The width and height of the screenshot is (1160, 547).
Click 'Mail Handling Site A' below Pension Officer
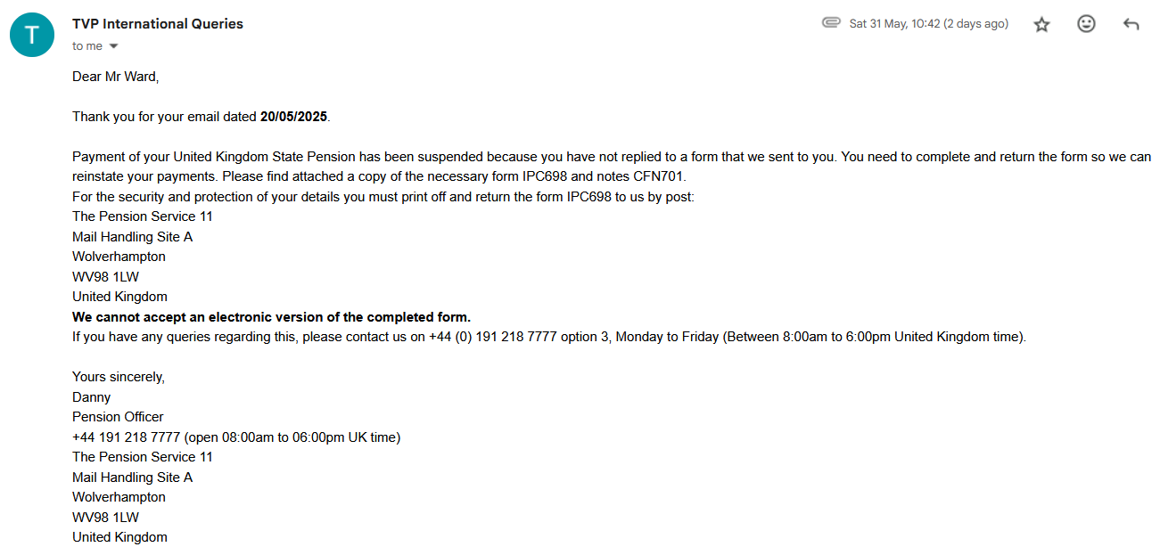[x=132, y=478]
